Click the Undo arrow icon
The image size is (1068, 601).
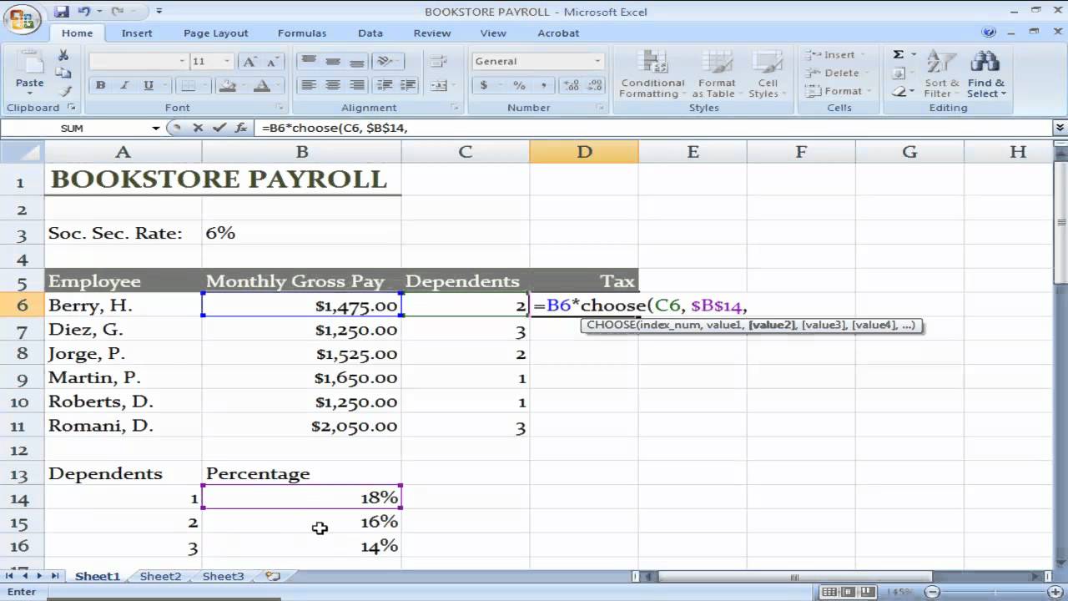(83, 12)
